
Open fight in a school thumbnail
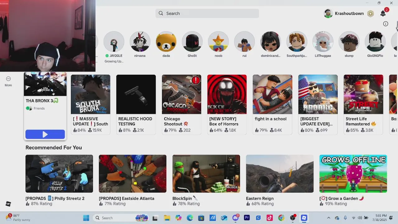pyautogui.click(x=272, y=94)
